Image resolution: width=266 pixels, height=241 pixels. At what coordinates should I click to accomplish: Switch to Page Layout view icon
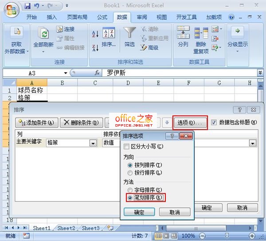(x=166, y=236)
